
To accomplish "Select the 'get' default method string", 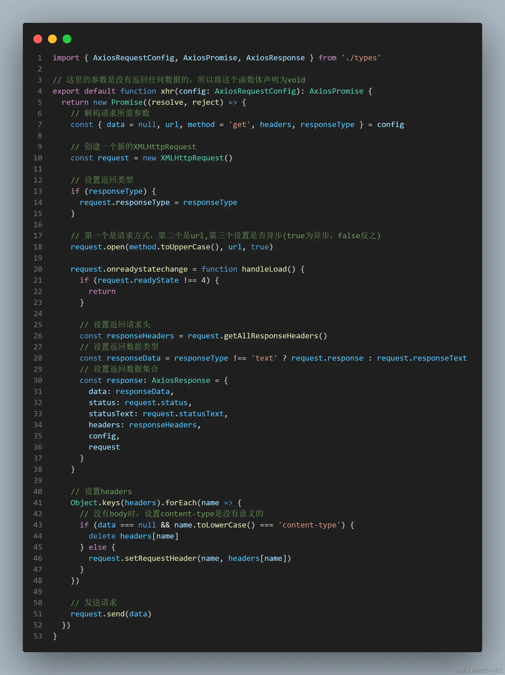I will tap(239, 124).
